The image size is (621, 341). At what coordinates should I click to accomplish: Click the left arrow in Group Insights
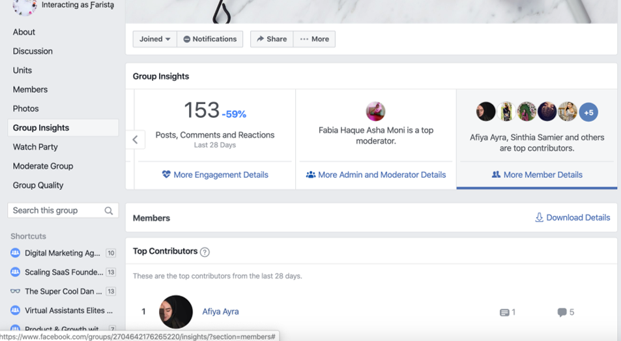pyautogui.click(x=136, y=140)
